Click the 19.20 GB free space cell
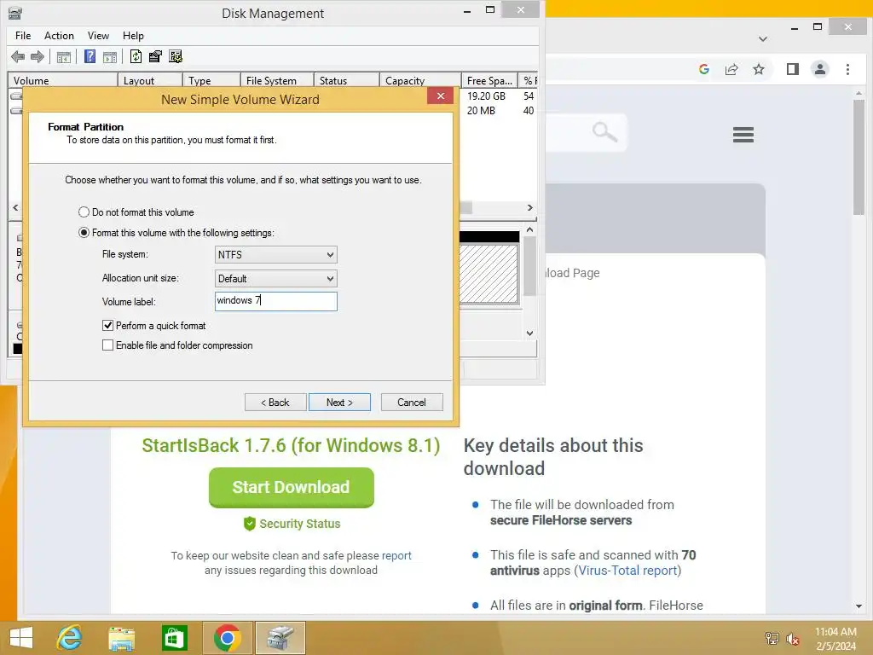873x655 pixels. click(x=486, y=96)
